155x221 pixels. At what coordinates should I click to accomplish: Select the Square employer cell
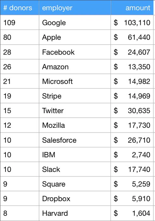75,184
